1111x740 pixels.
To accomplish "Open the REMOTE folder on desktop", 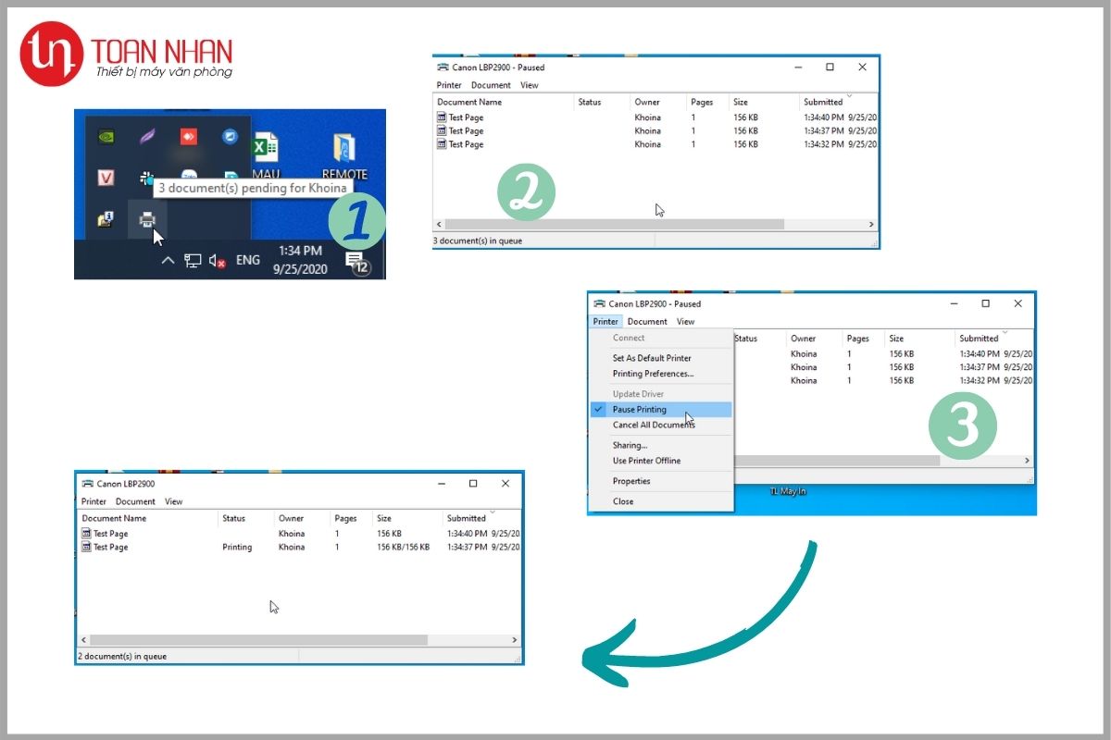I will click(x=344, y=156).
